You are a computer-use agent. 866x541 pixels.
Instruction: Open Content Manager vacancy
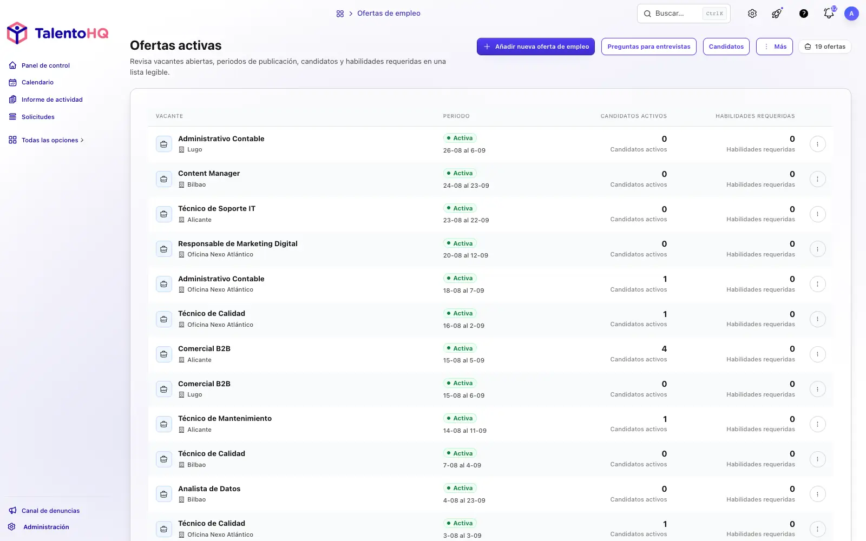pos(209,174)
